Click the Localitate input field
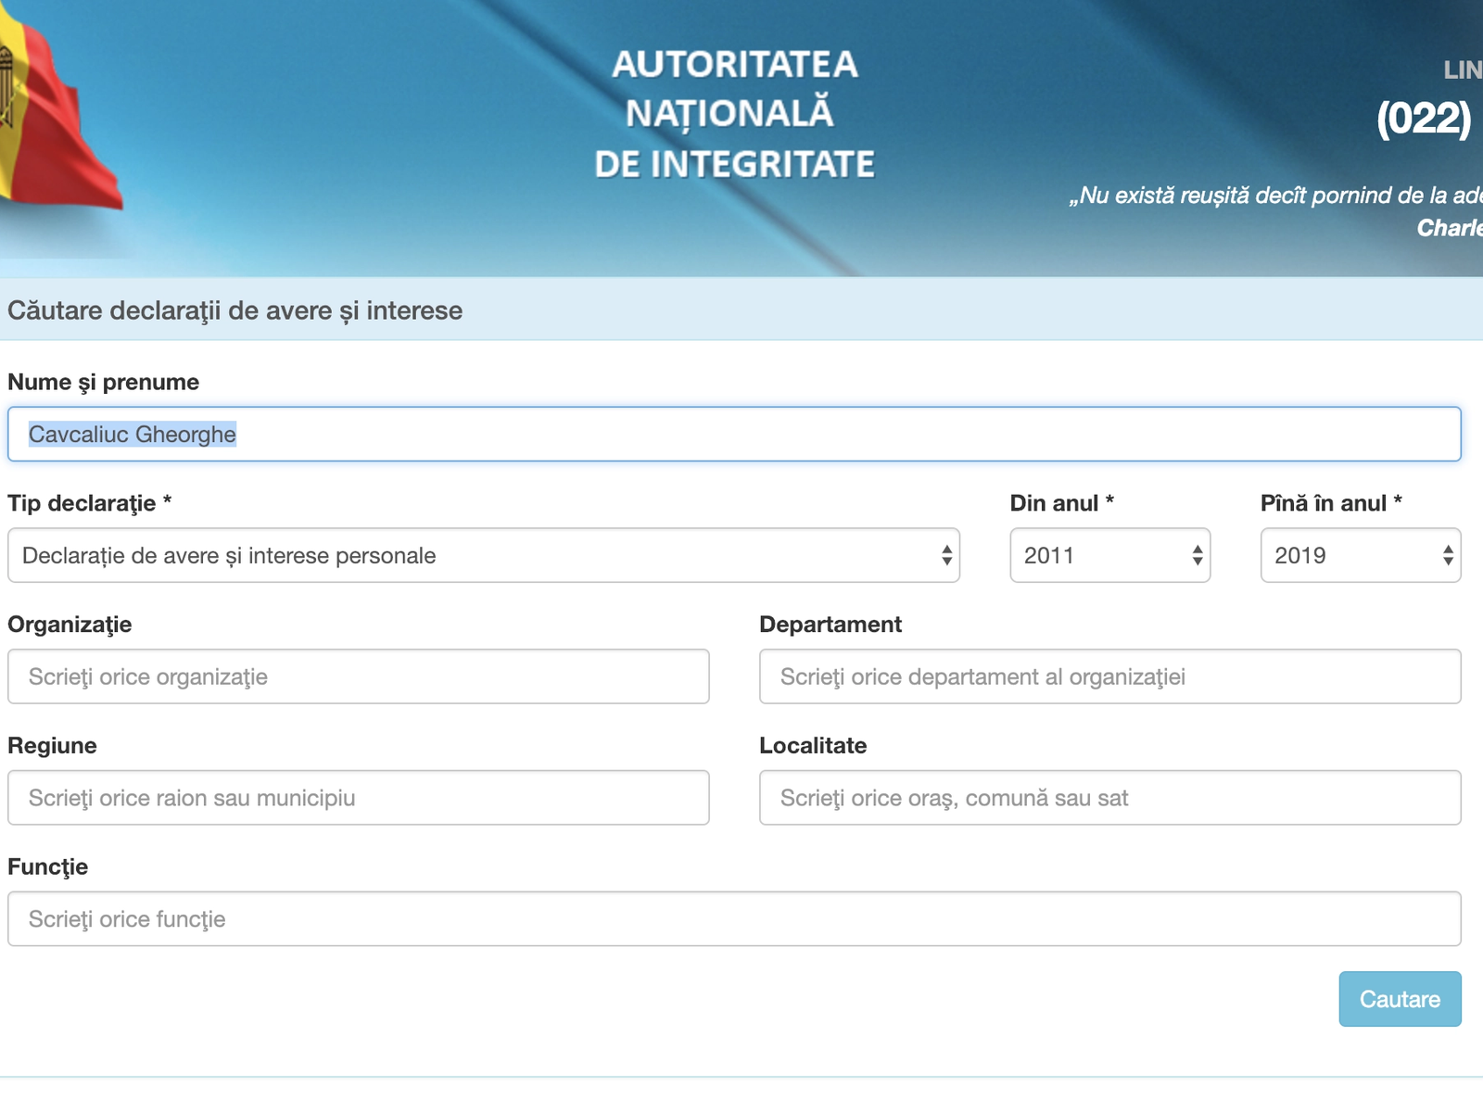 point(1109,798)
